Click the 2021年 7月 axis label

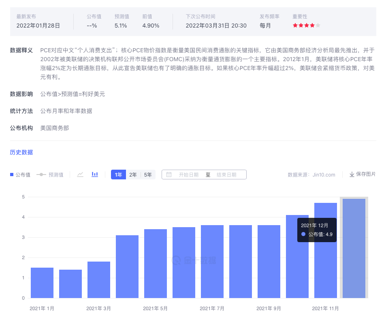pyautogui.click(x=212, y=308)
